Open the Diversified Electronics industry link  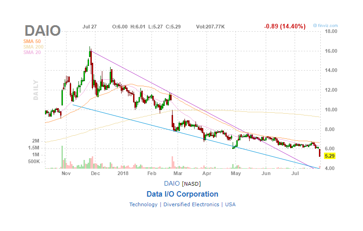[x=191, y=204]
